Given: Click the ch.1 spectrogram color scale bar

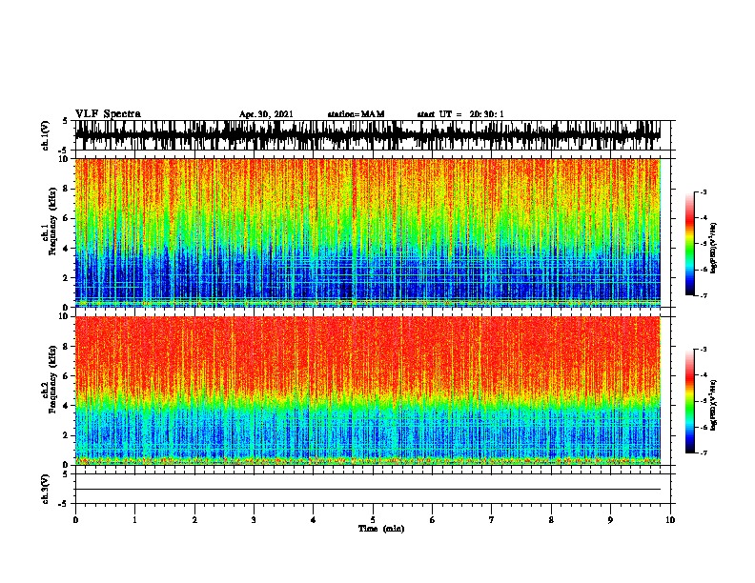Looking at the screenshot, I should tap(689, 244).
